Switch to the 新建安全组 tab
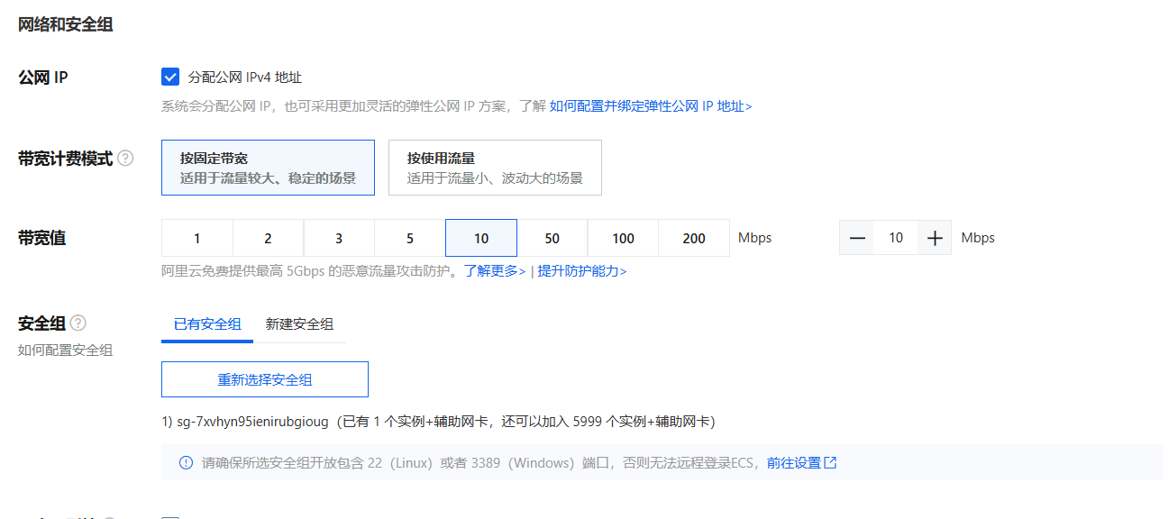This screenshot has width=1169, height=519. click(299, 324)
